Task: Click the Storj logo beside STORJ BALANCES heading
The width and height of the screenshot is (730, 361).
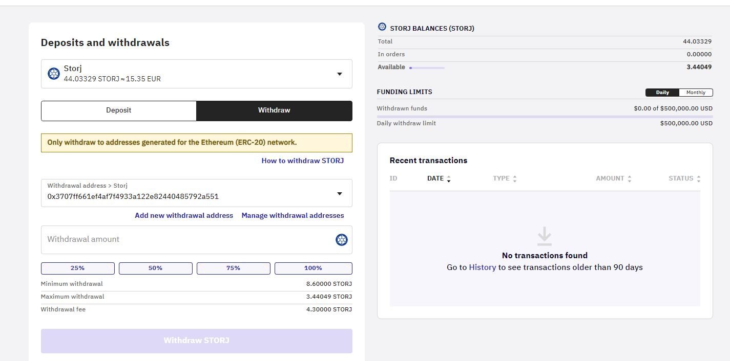Action: pos(382,27)
